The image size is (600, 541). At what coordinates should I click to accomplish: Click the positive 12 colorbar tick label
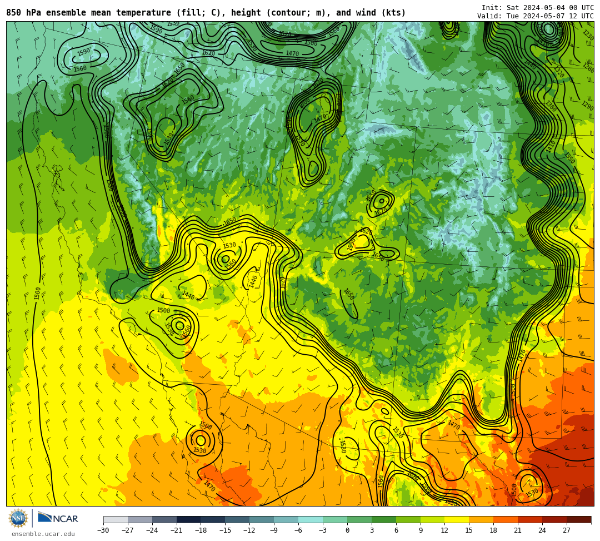(444, 530)
